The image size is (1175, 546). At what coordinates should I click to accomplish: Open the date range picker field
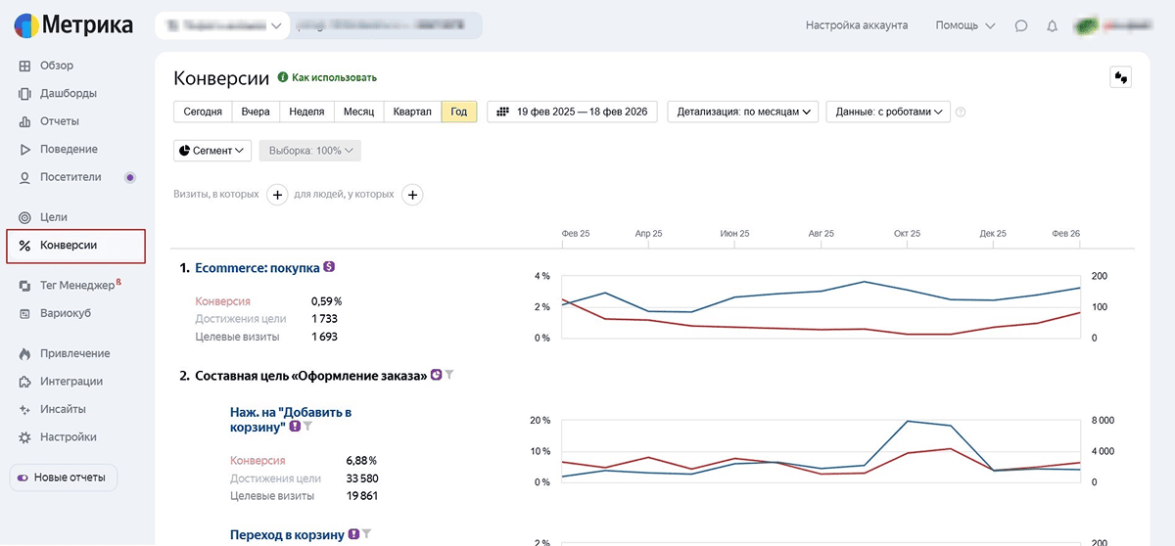pos(573,112)
